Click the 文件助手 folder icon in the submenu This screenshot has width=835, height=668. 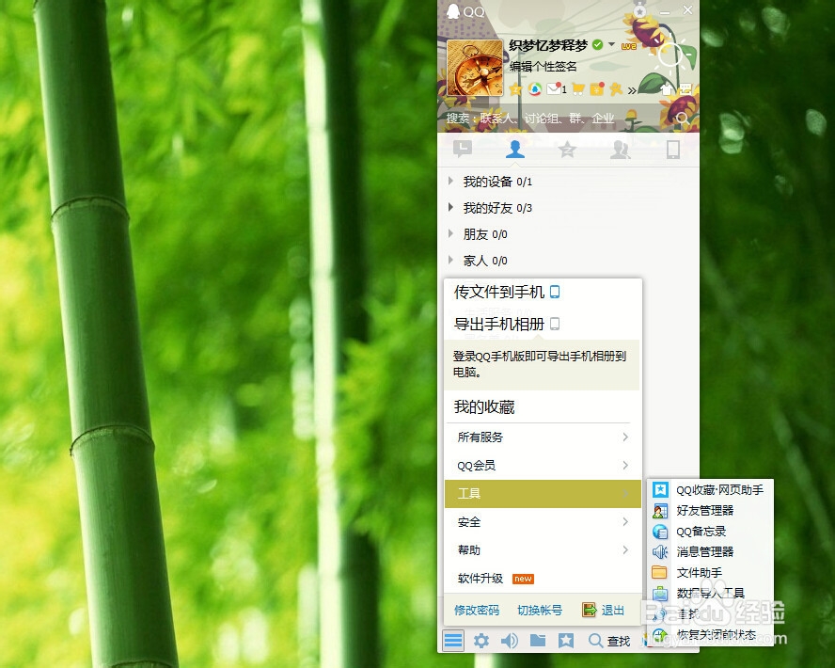(661, 573)
